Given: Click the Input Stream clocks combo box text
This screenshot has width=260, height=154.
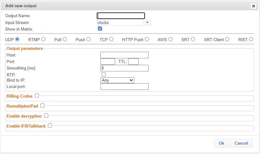Looking at the screenshot, I should (120, 22).
